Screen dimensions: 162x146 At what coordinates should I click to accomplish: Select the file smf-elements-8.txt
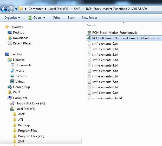105,87
